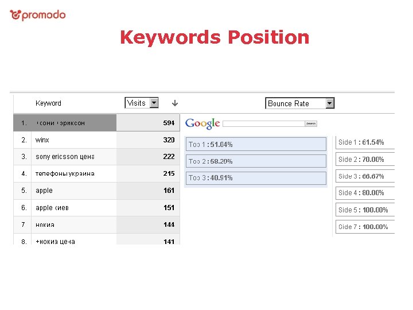Click the Google search button

pos(311,123)
